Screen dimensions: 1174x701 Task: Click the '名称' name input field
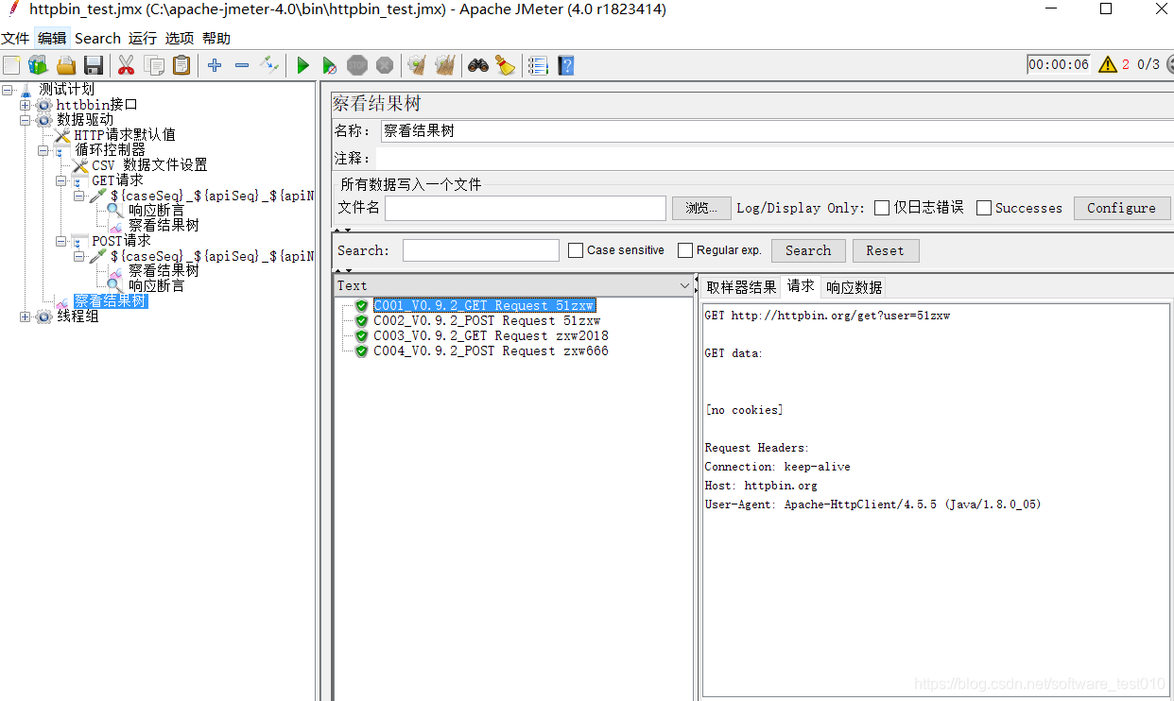pyautogui.click(x=776, y=131)
